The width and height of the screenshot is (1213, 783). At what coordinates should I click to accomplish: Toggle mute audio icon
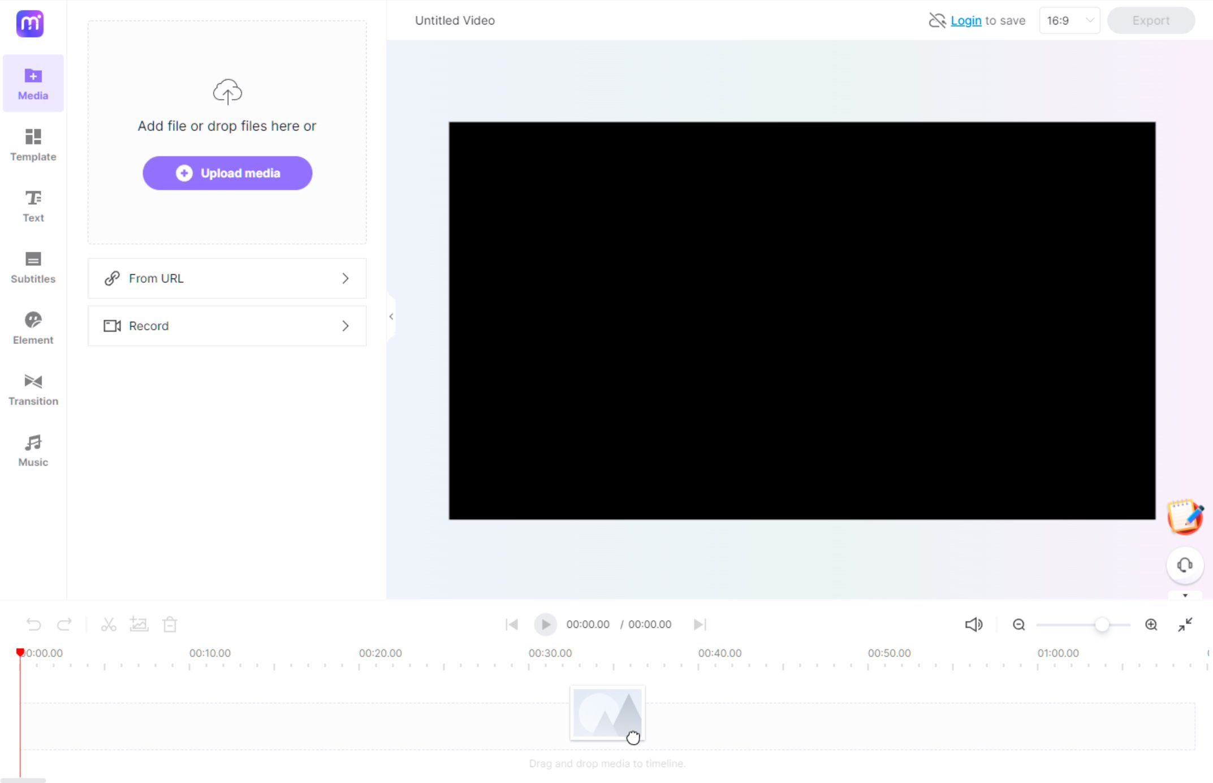973,625
